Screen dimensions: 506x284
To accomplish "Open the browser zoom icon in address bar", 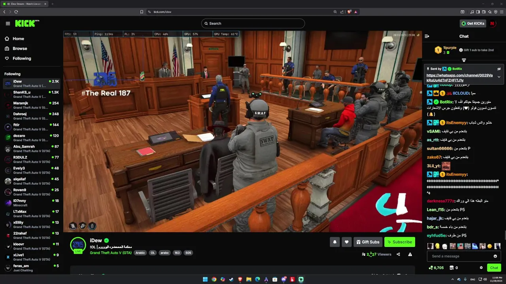I will pos(335,12).
